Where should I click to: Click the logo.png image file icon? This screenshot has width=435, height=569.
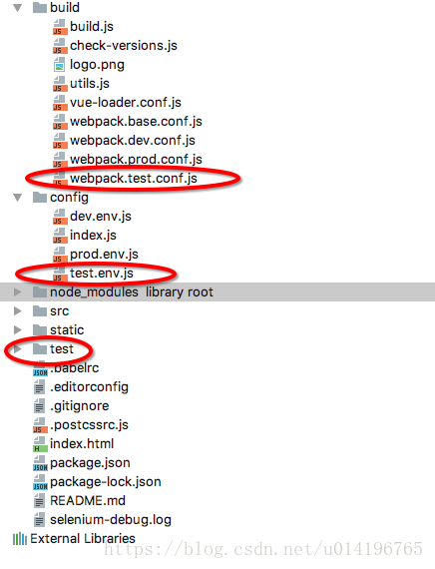coord(60,65)
